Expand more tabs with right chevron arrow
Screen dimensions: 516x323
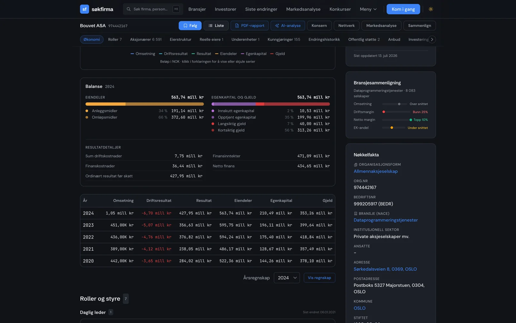point(432,39)
